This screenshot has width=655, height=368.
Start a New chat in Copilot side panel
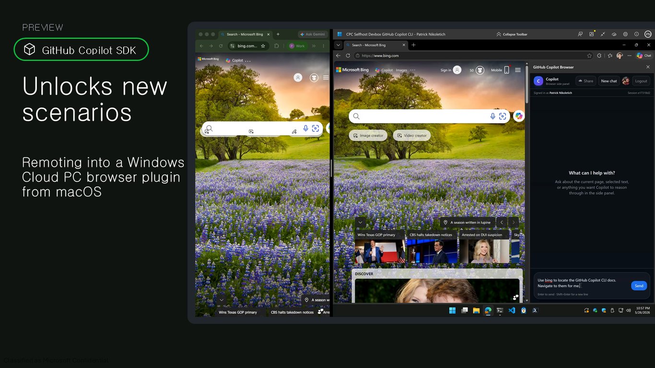pyautogui.click(x=609, y=81)
